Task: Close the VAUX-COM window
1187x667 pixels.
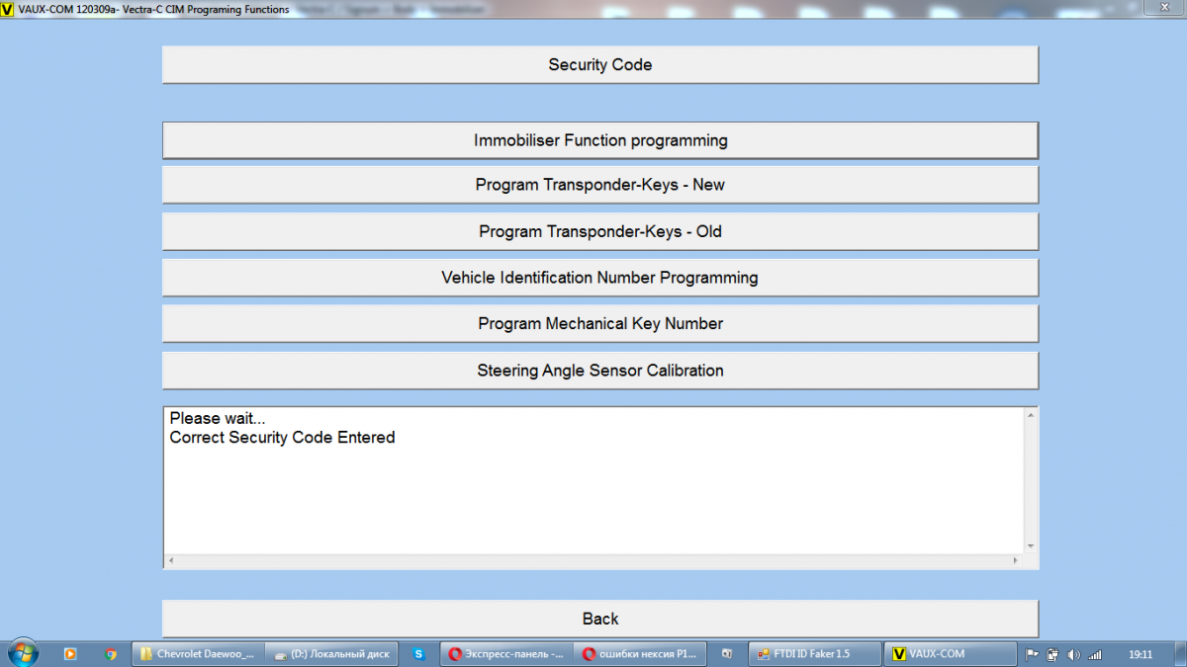Action: coord(1163,8)
